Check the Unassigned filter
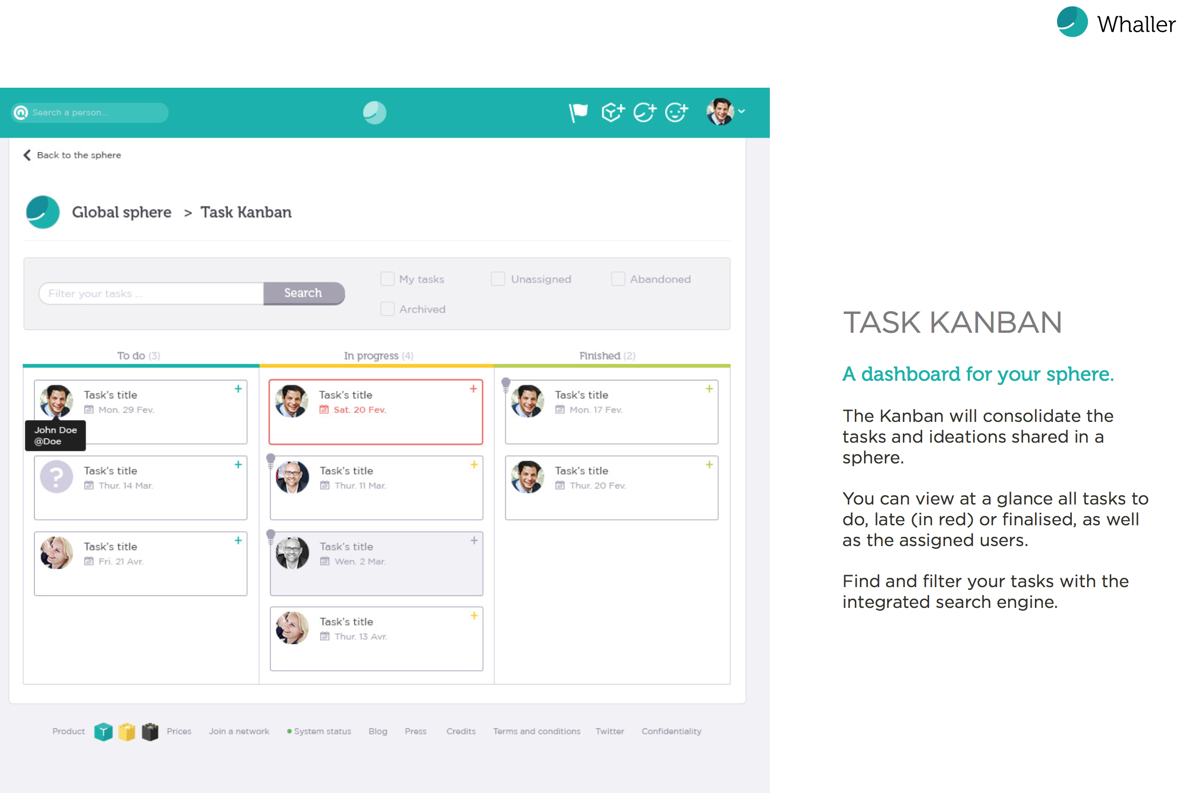The width and height of the screenshot is (1185, 793). pyautogui.click(x=498, y=279)
